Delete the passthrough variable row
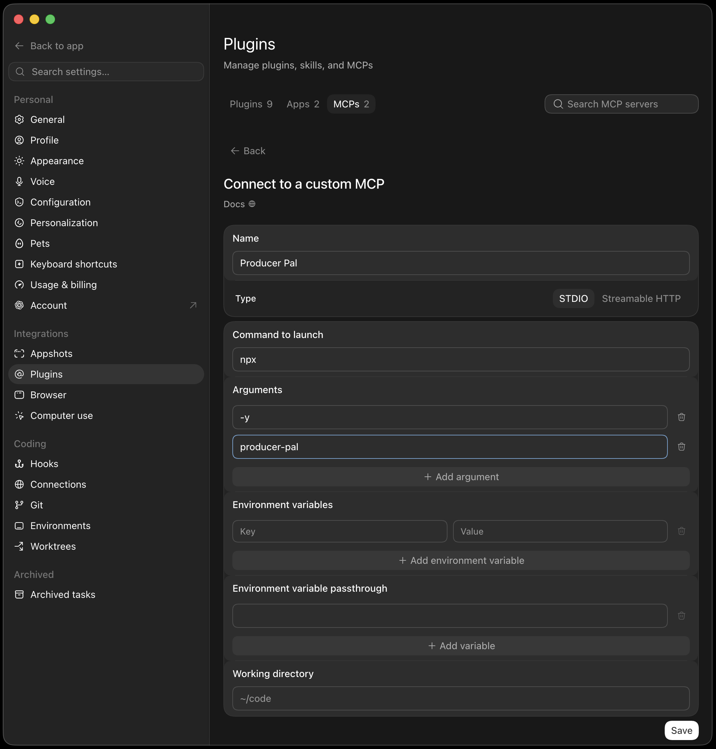The height and width of the screenshot is (749, 716). tap(681, 616)
